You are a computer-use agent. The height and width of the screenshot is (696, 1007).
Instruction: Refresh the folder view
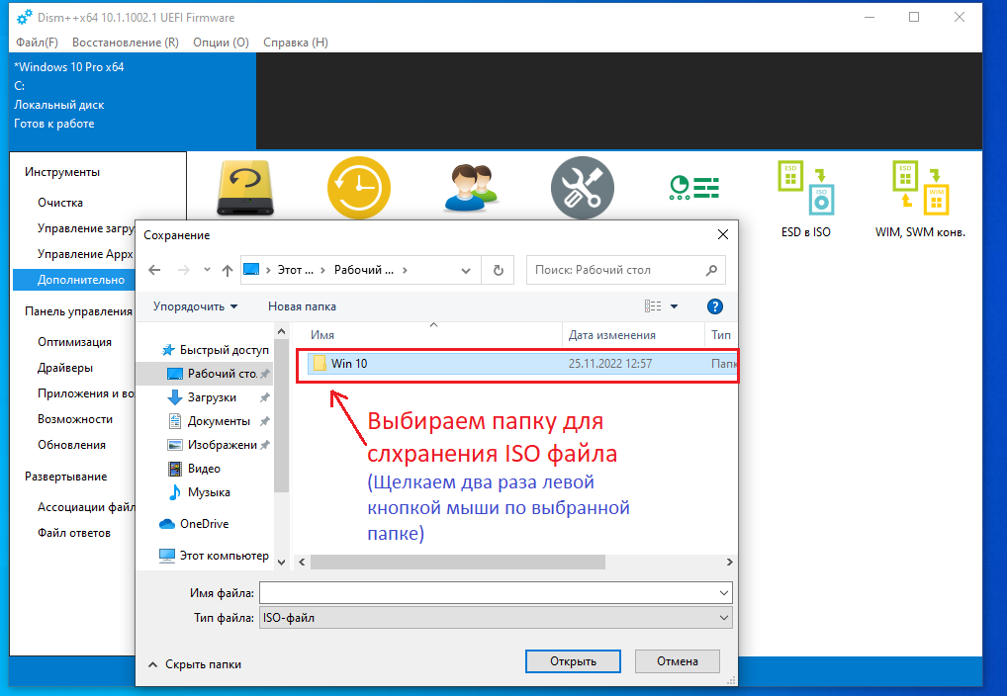pyautogui.click(x=499, y=270)
